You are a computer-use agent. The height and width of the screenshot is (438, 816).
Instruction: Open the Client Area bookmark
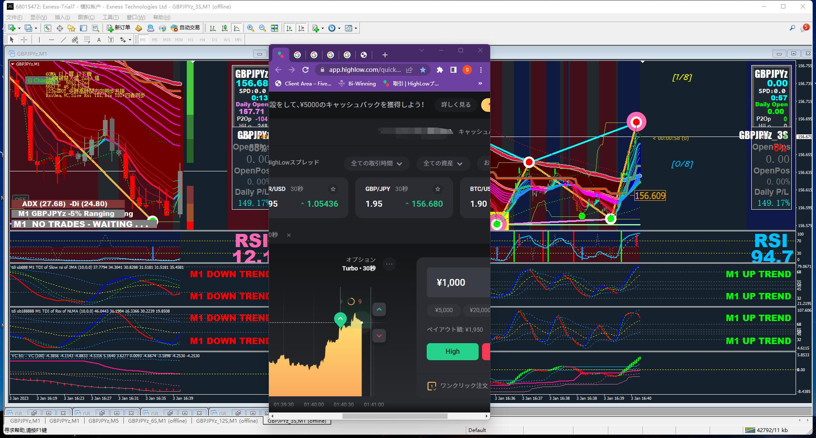coord(303,84)
